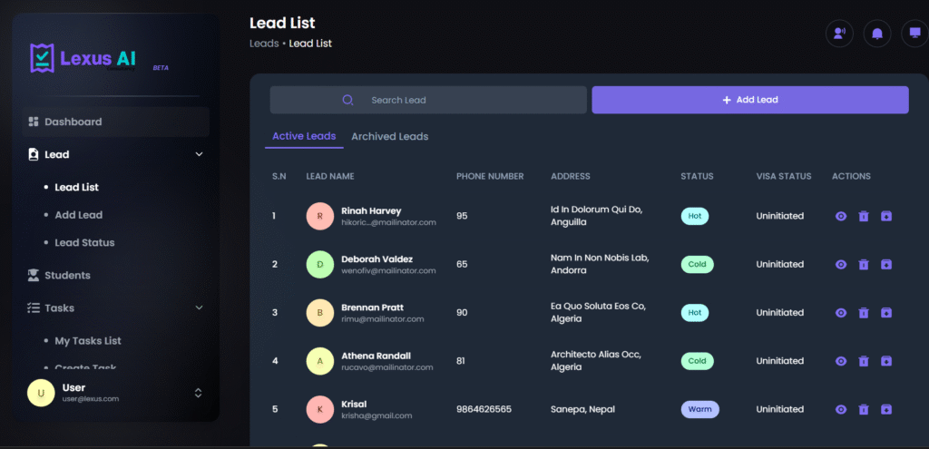
Task: Archive lead Rinah Harvey
Action: [x=886, y=216]
